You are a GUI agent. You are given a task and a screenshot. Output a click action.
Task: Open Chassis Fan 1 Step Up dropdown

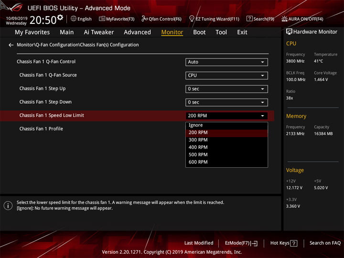point(226,89)
